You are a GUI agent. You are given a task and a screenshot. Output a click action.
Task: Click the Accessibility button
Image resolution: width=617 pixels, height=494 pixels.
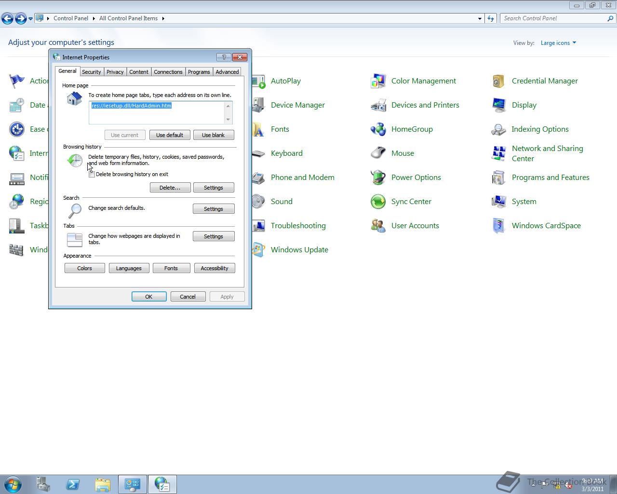click(215, 268)
